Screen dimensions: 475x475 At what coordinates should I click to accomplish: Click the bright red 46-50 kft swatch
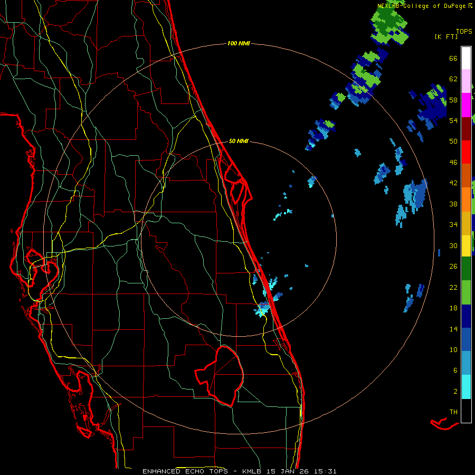(x=466, y=152)
